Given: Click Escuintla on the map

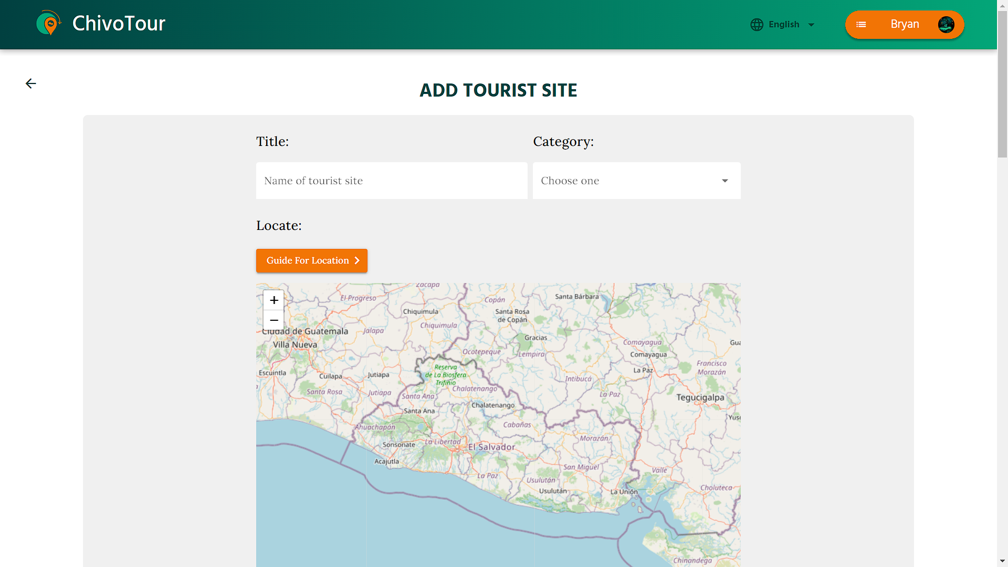Looking at the screenshot, I should coord(272,373).
